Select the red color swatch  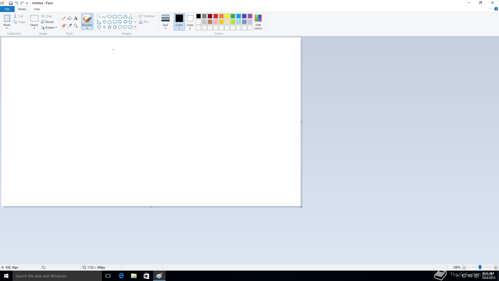click(215, 16)
